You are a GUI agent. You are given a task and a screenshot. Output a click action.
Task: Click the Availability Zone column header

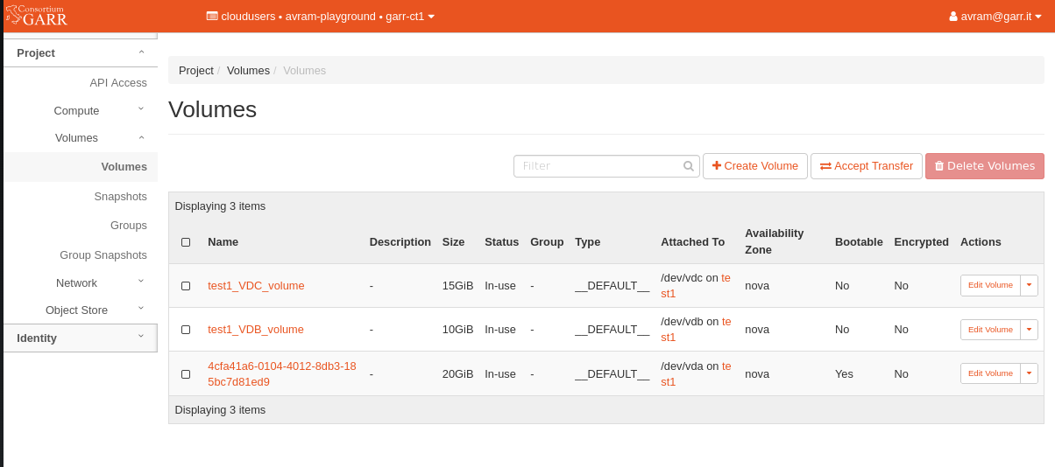[775, 241]
